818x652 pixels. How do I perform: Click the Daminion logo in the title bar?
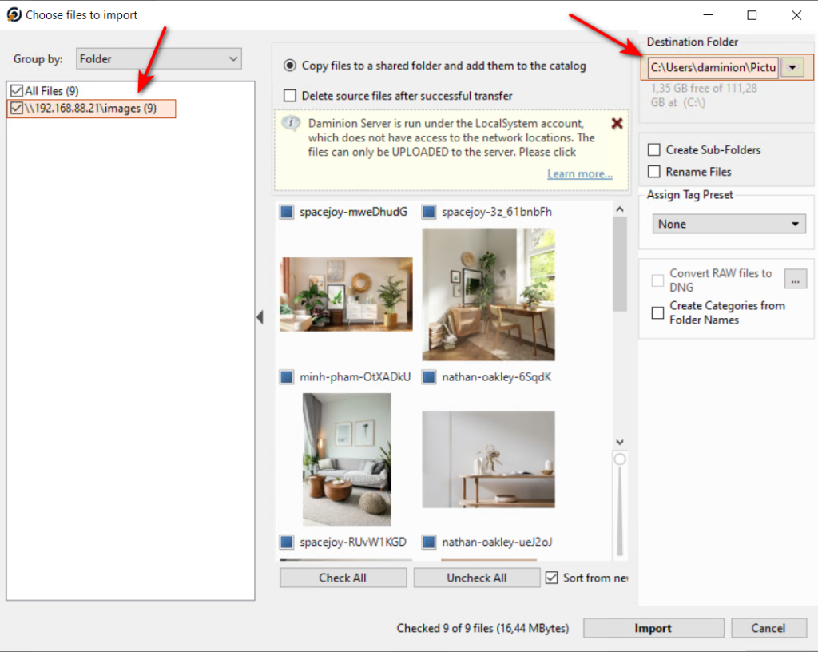click(13, 15)
